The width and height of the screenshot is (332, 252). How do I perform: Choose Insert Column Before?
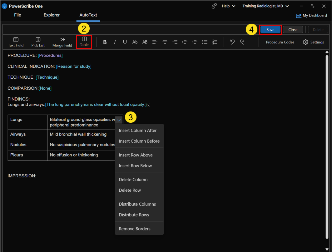[x=139, y=141]
